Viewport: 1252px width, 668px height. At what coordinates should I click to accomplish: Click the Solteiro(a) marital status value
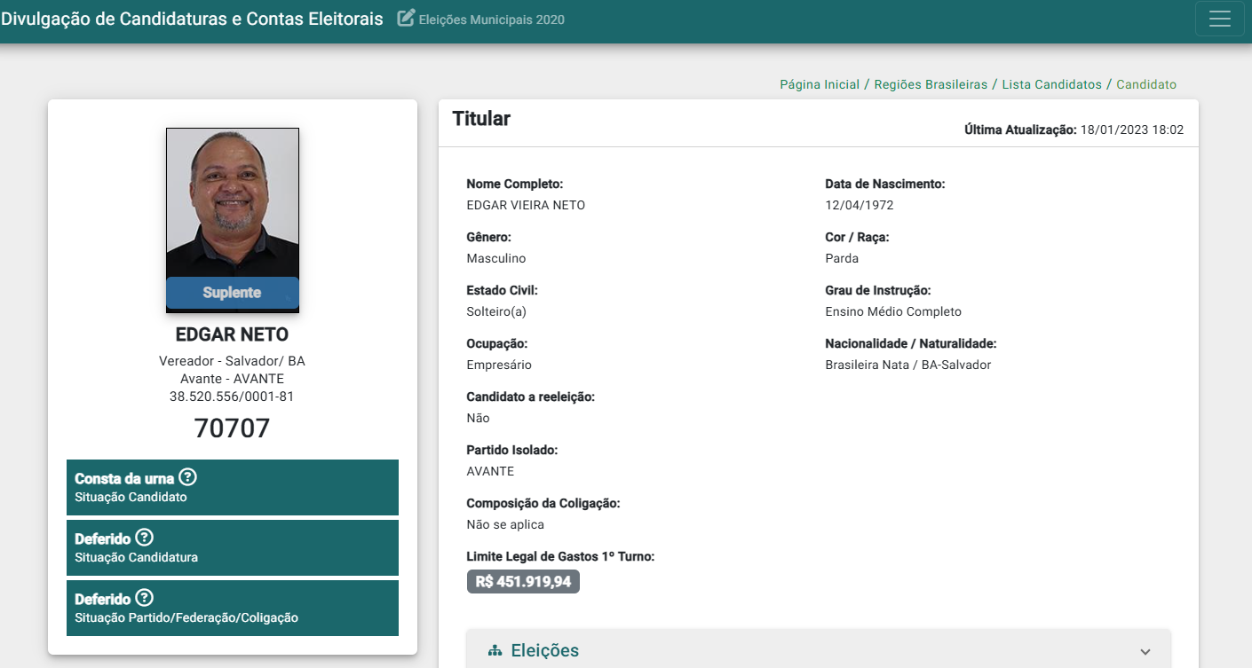[496, 311]
